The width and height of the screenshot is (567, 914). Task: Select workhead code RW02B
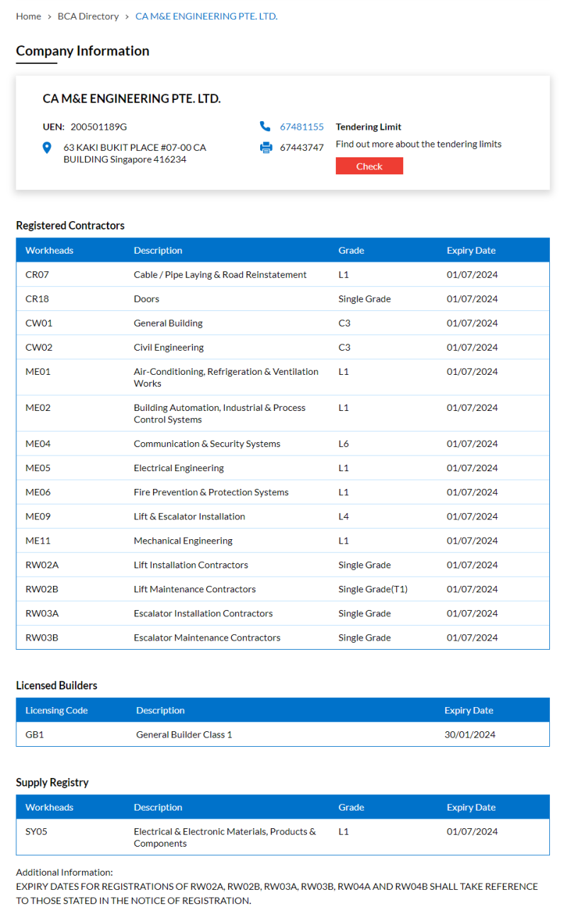point(42,589)
